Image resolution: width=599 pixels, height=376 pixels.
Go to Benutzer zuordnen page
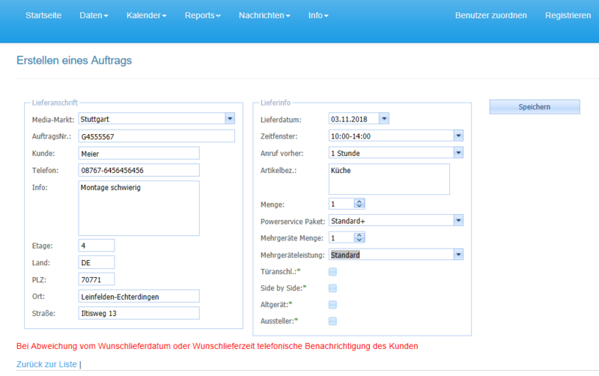click(x=490, y=16)
